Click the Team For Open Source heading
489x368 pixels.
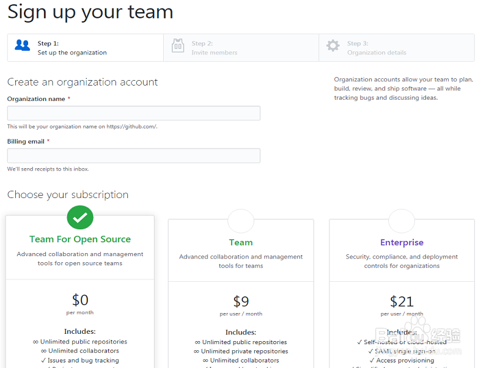80,240
